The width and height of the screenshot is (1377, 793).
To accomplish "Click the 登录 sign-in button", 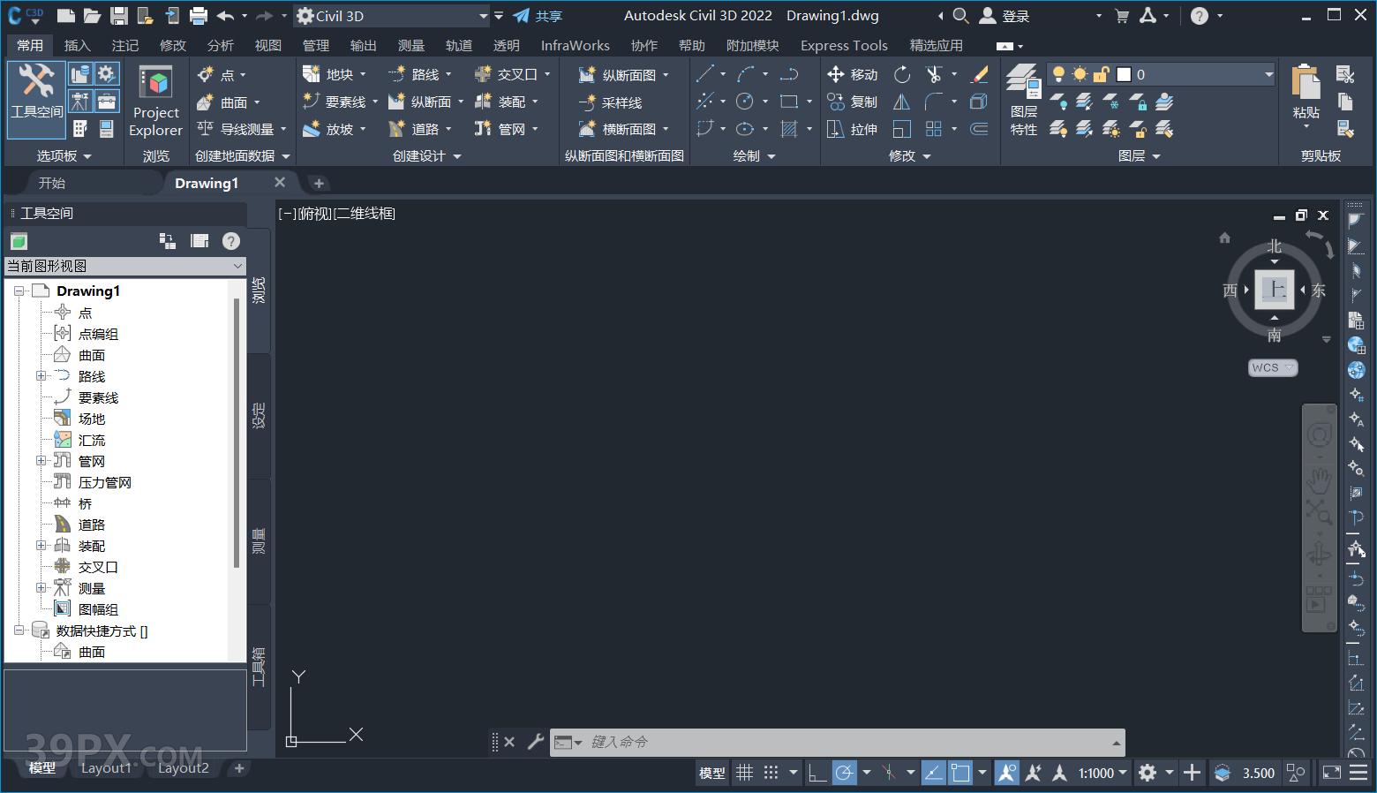I will point(1005,16).
